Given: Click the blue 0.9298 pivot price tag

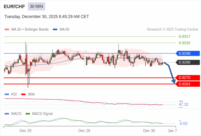Looking at the screenshot, I should click(x=188, y=53).
